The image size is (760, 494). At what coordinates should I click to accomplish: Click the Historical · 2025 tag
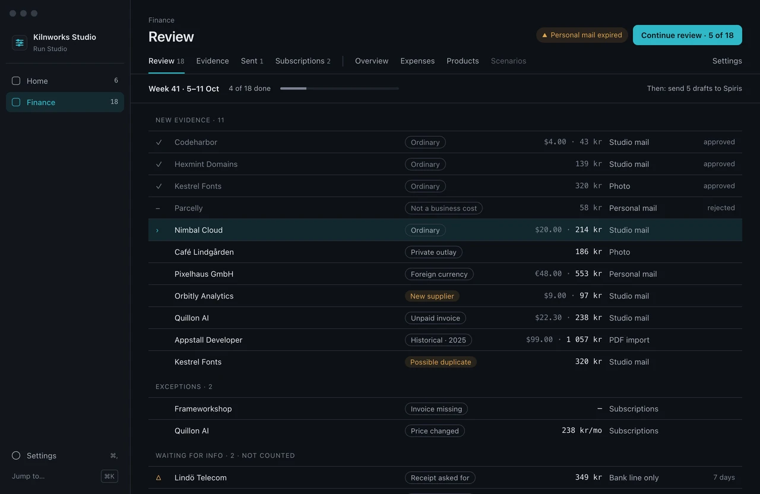pos(438,340)
